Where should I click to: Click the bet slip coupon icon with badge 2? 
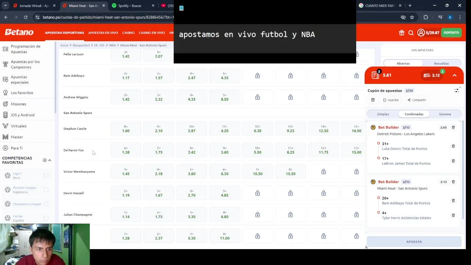[376, 75]
